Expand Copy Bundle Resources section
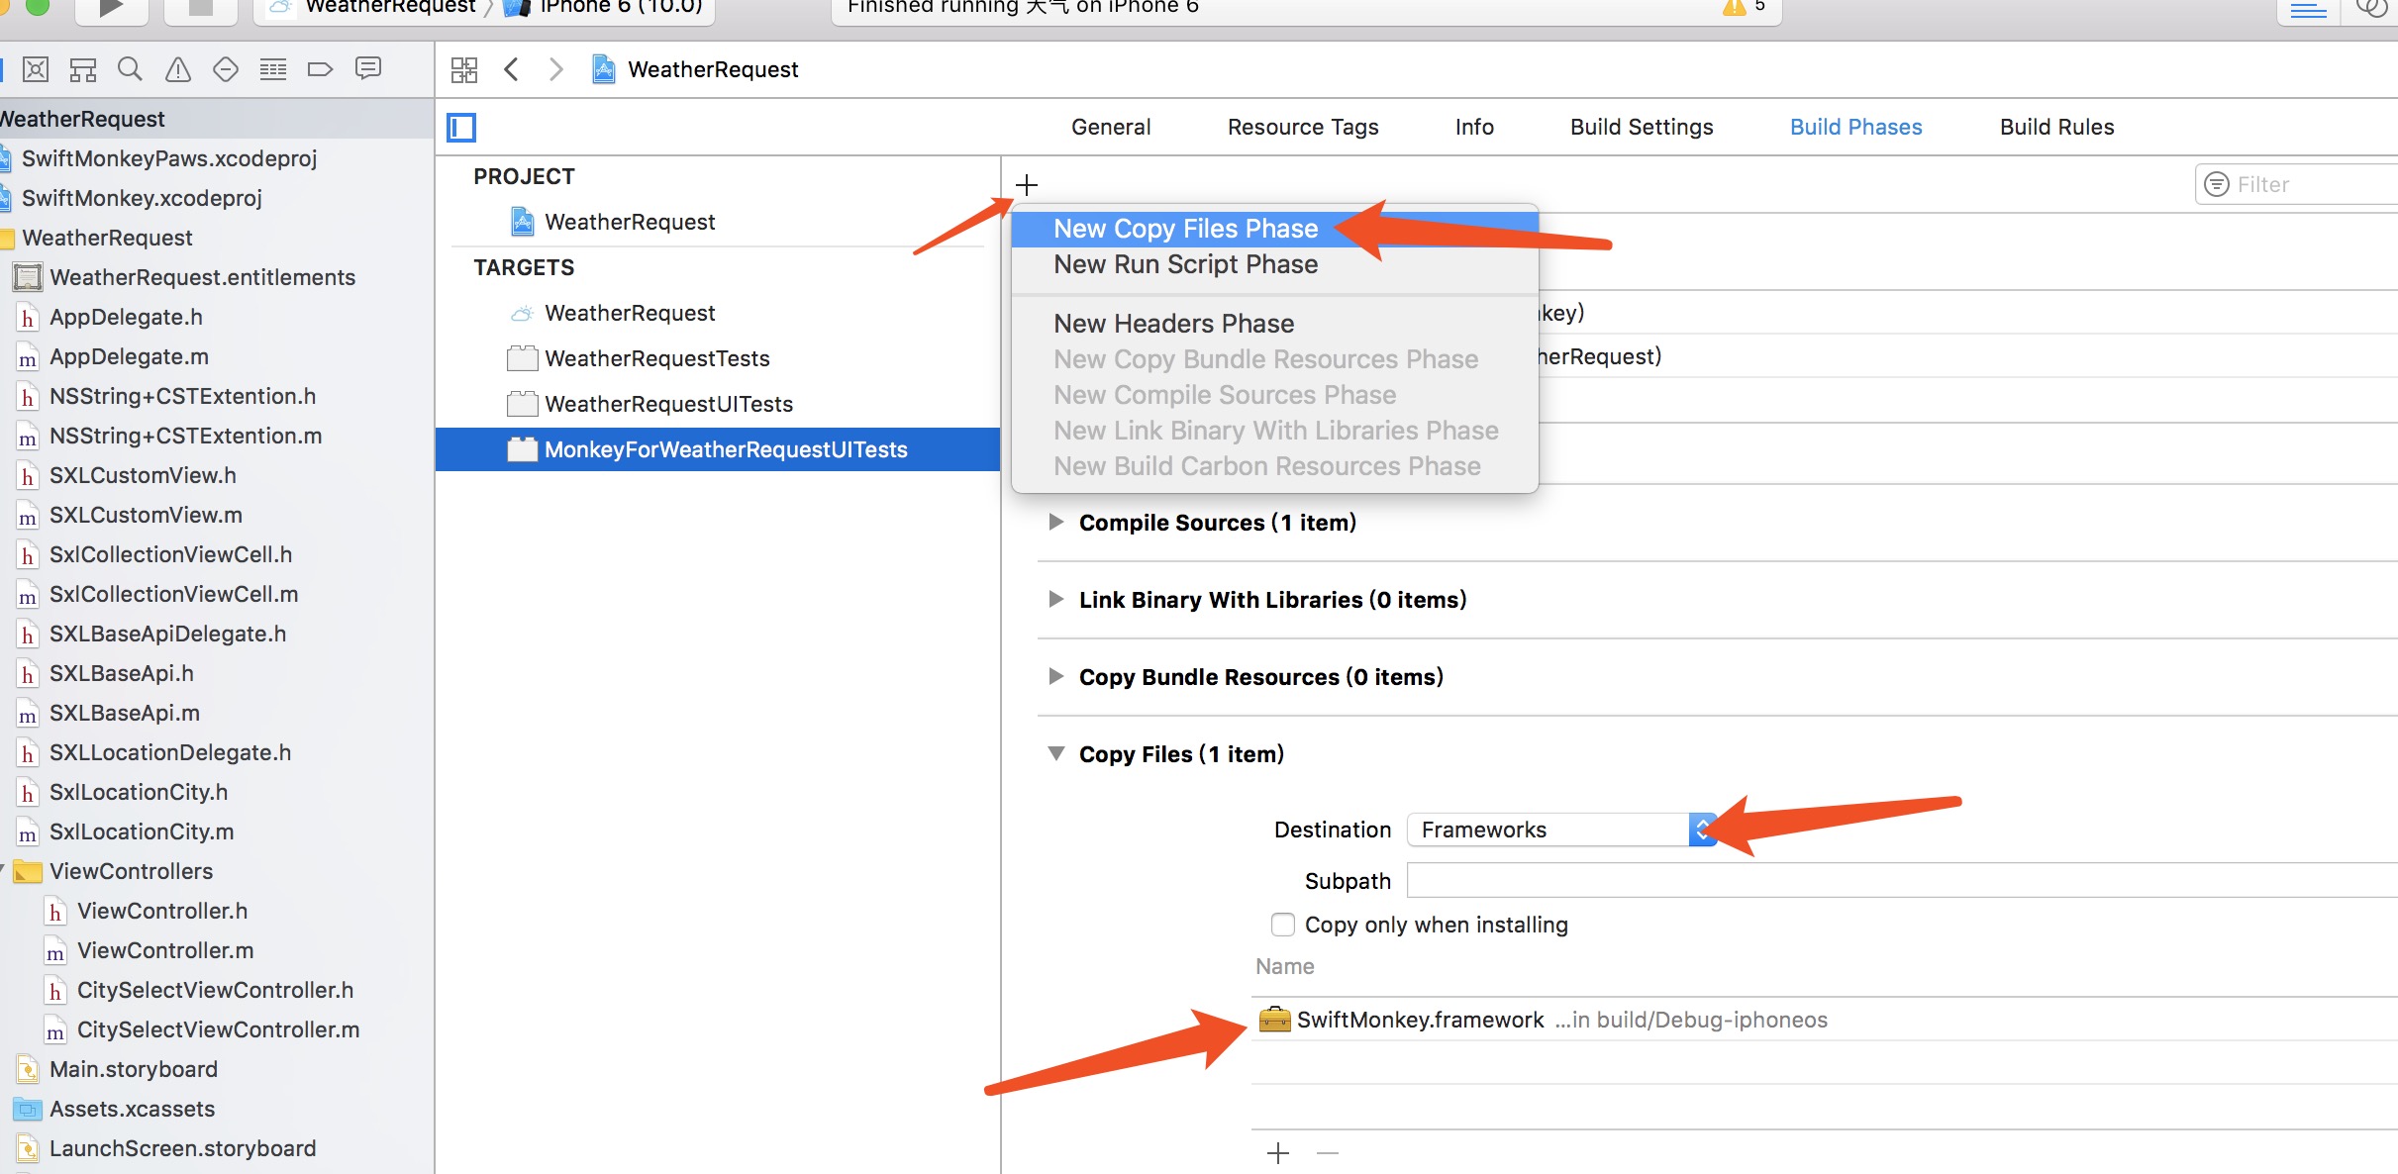The width and height of the screenshot is (2398, 1174). click(x=1056, y=677)
